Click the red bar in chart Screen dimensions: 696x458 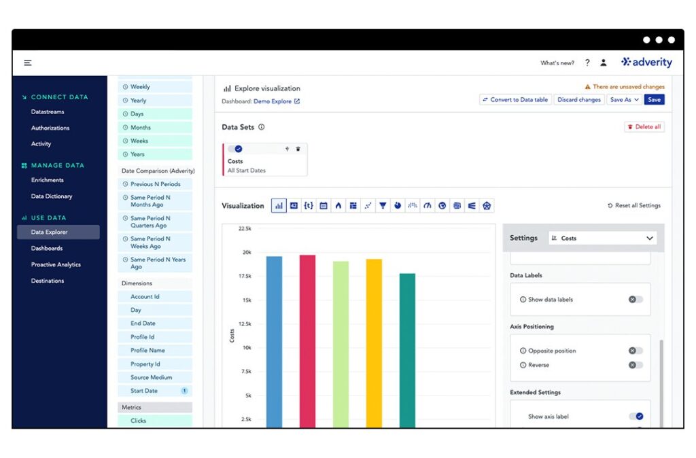click(x=308, y=341)
